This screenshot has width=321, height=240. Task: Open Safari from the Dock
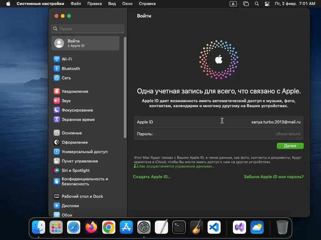pyautogui.click(x=74, y=227)
